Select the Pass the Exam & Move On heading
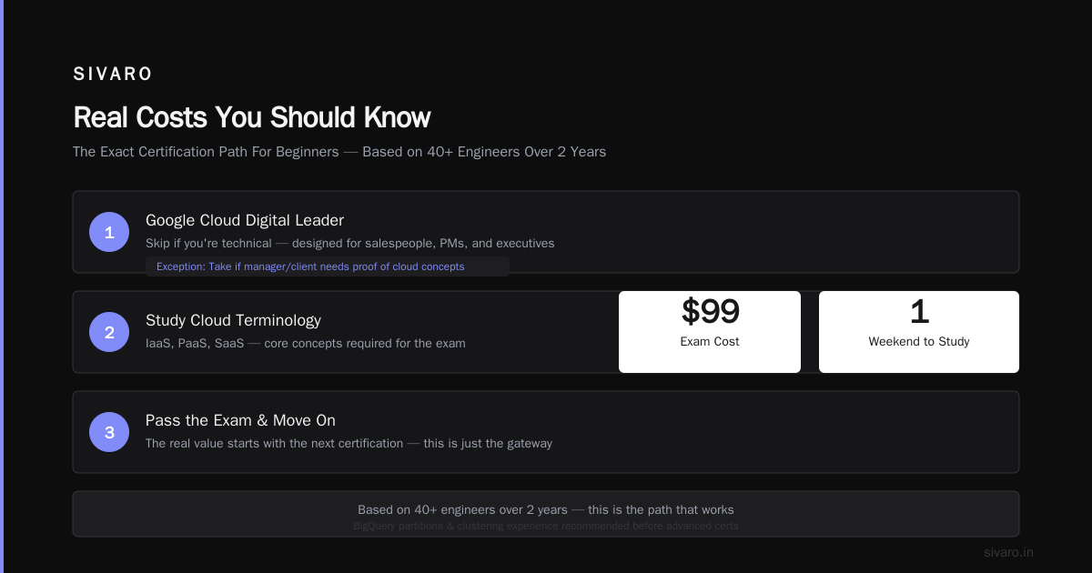This screenshot has height=573, width=1092. (x=240, y=420)
